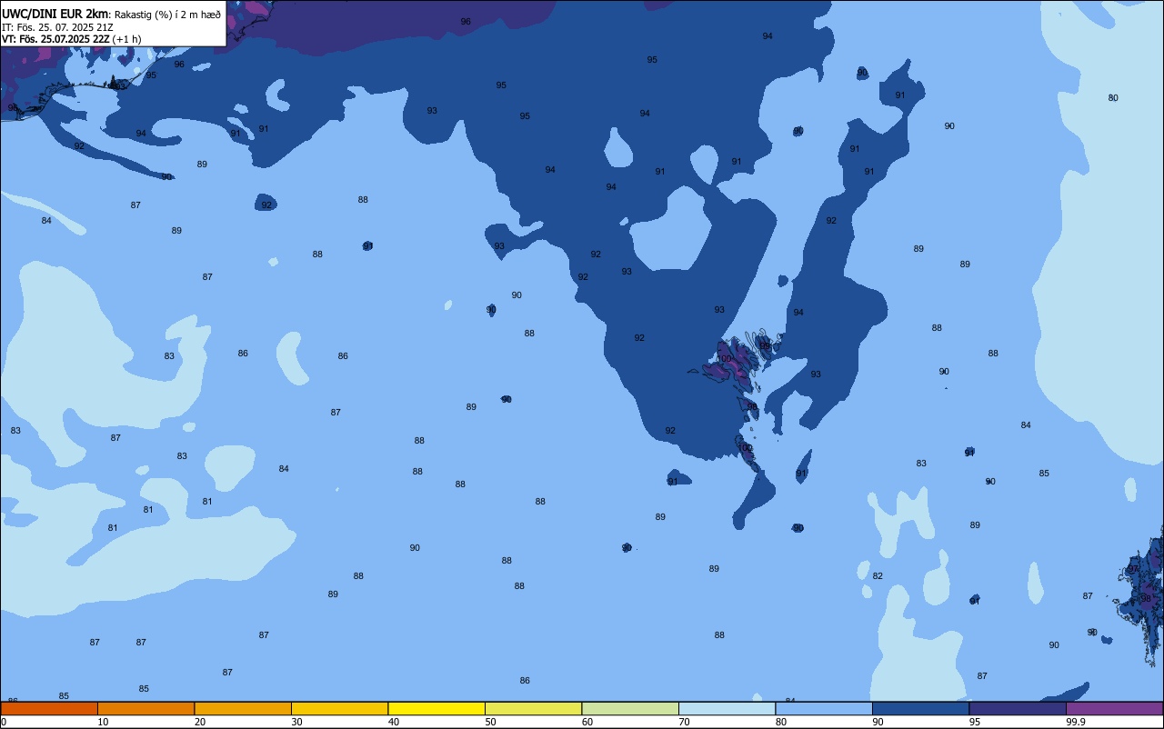This screenshot has width=1164, height=729.
Task: Click the map value "97" on the map
Action: tap(1133, 568)
